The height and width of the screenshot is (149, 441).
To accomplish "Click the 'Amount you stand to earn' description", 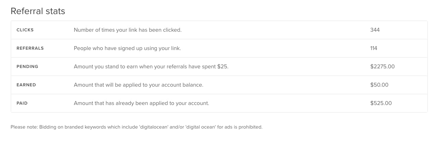I will [151, 67].
